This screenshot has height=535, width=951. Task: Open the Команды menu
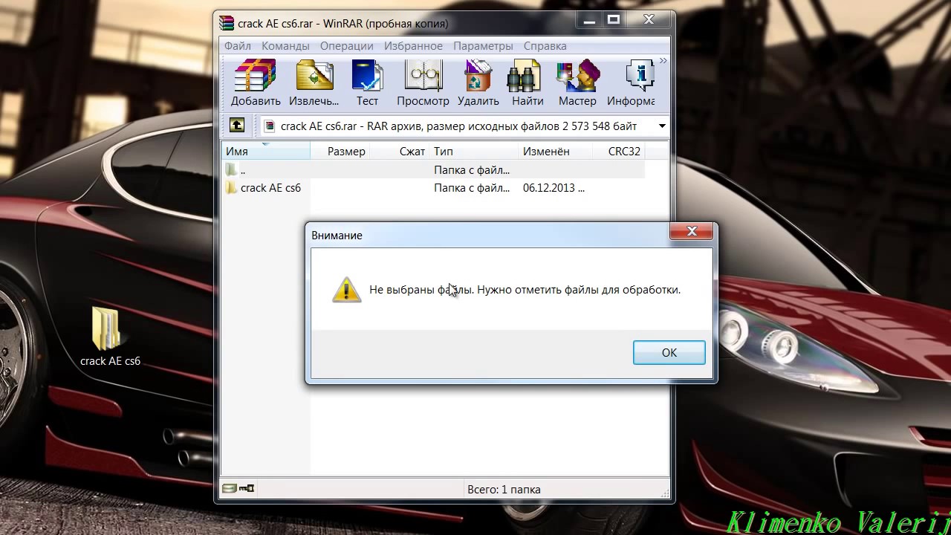tap(285, 46)
